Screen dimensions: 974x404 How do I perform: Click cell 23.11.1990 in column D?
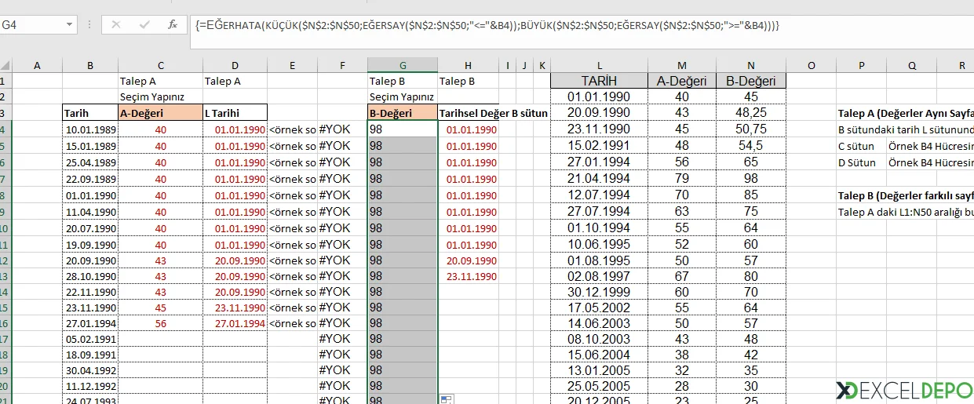pos(235,308)
